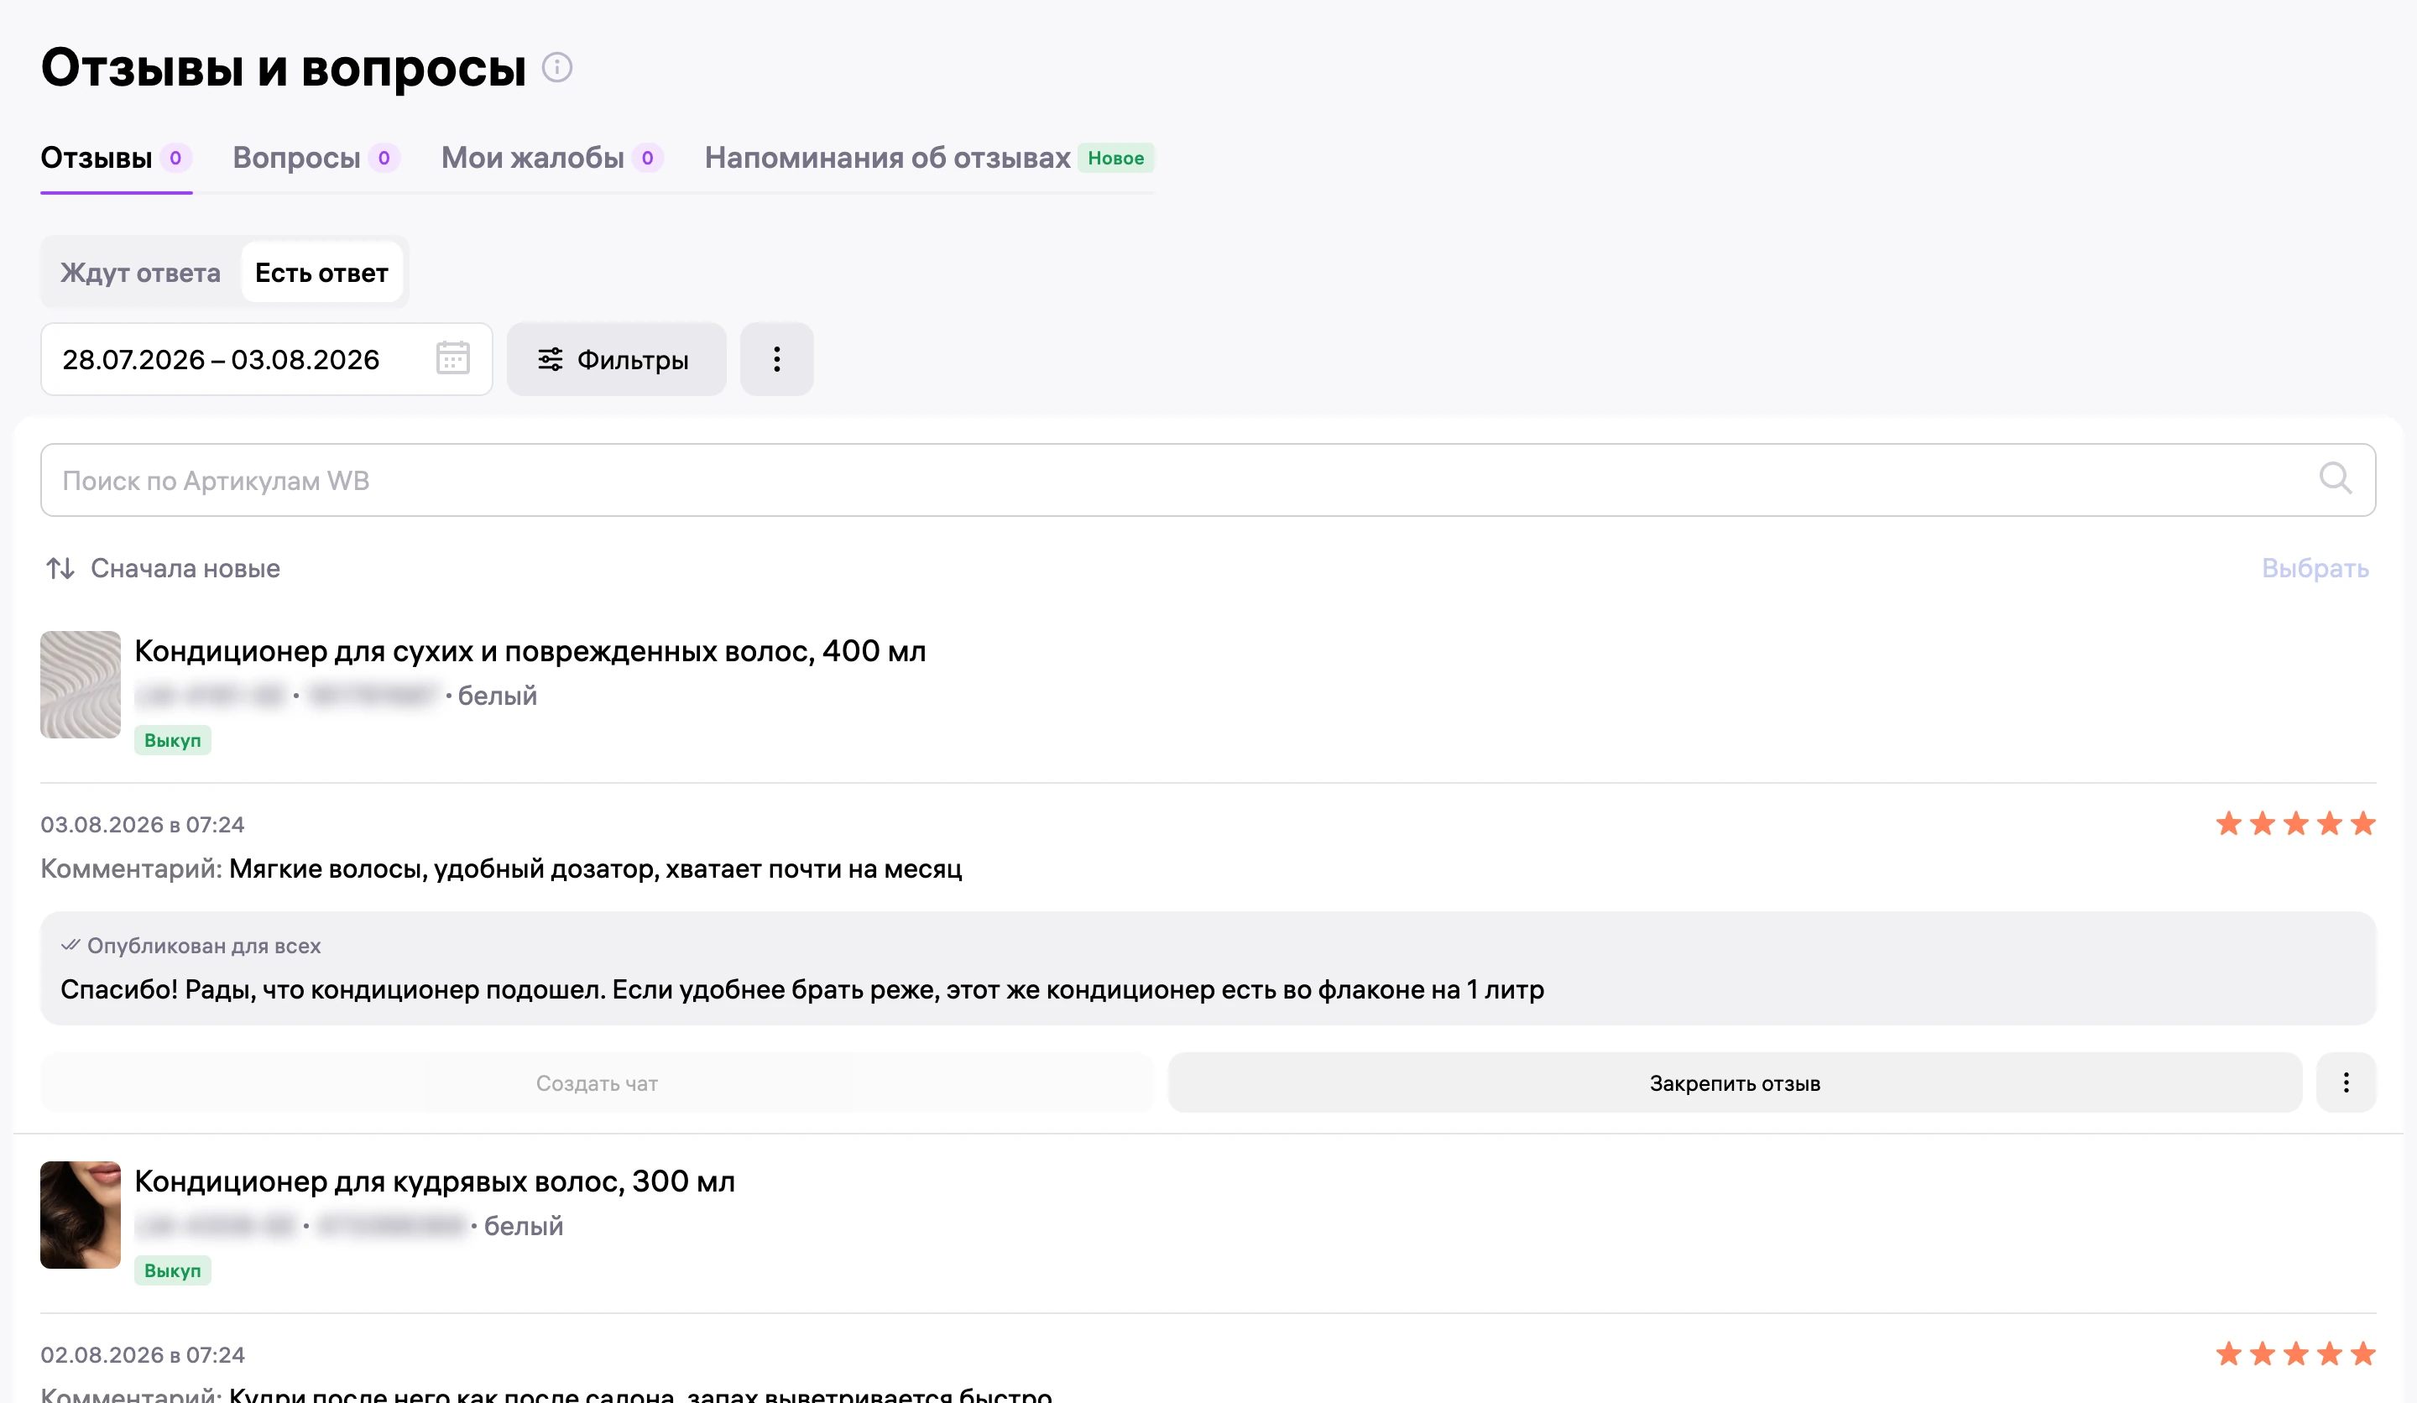2417x1403 pixels.
Task: Go to Напоминания об отзывах tab
Action: point(929,159)
